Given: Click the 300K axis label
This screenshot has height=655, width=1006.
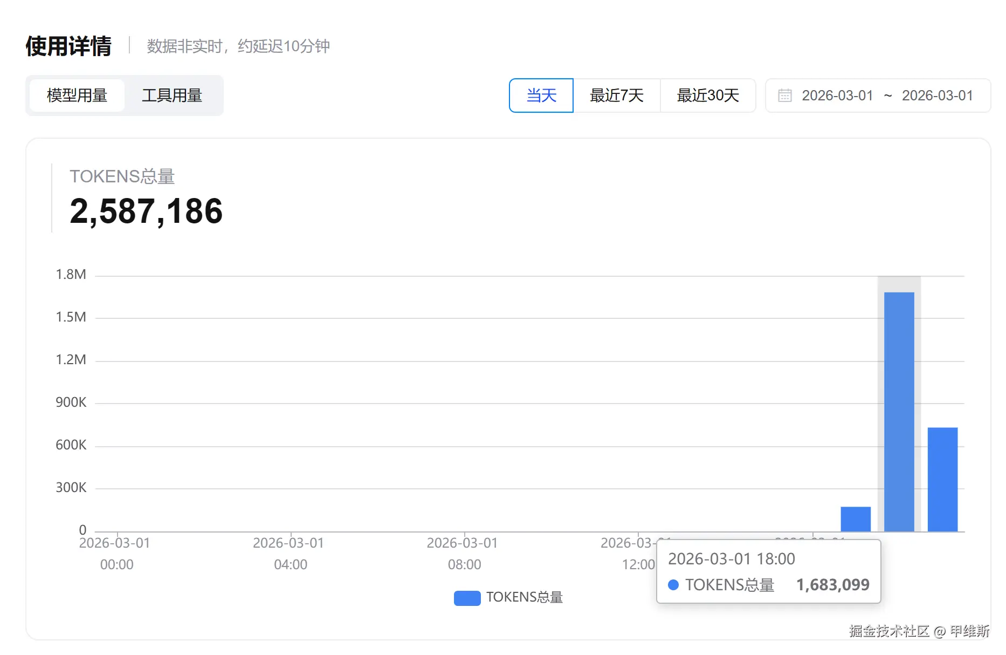Looking at the screenshot, I should click(x=71, y=488).
